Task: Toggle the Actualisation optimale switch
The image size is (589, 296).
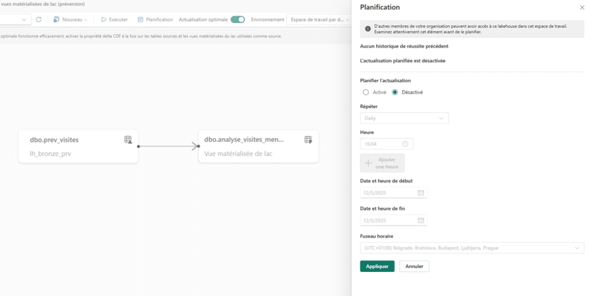Action: point(238,20)
